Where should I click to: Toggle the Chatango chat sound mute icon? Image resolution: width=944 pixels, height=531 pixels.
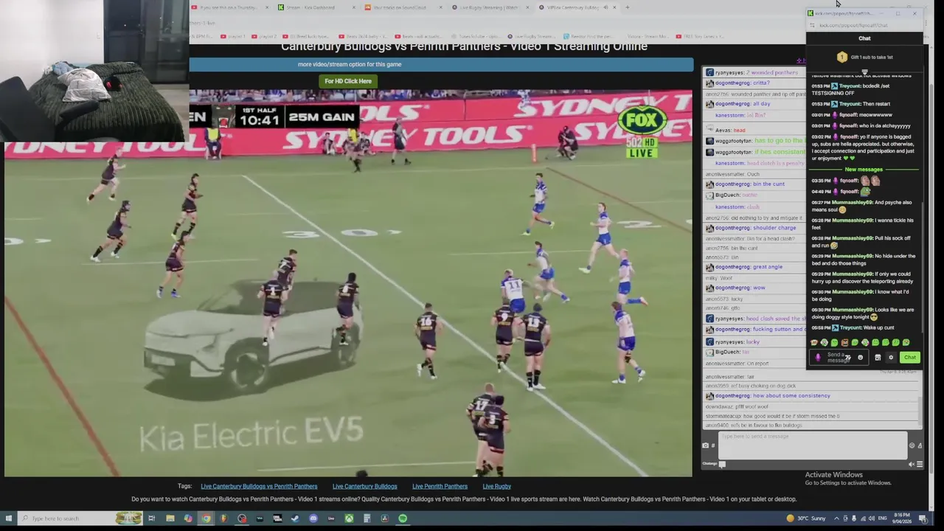[911, 465]
